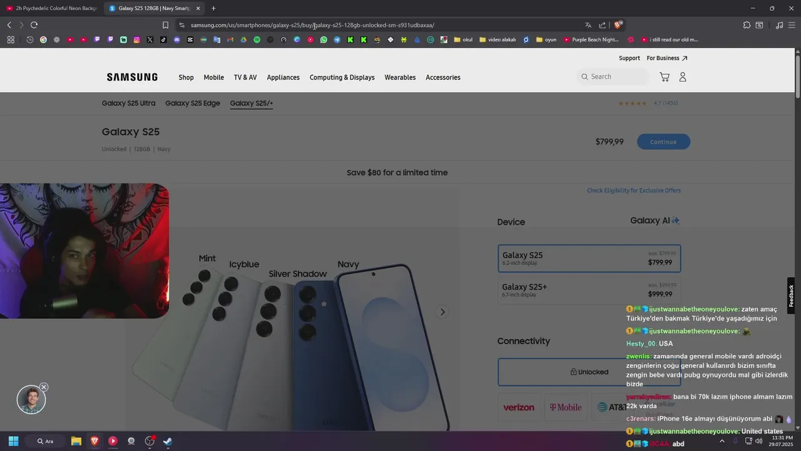This screenshot has width=801, height=451.
Task: Open the account profile icon
Action: click(x=683, y=77)
